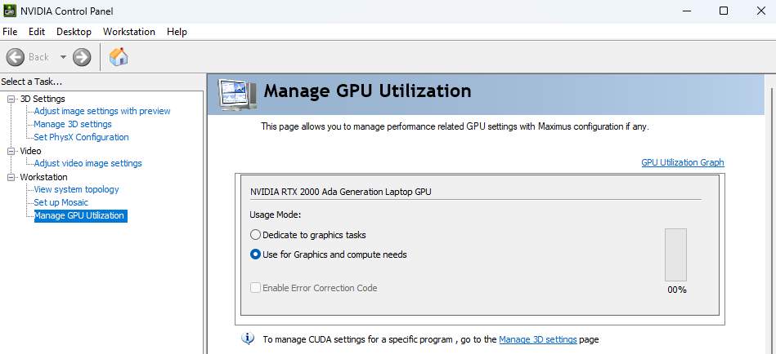Image resolution: width=776 pixels, height=354 pixels.
Task: Click the 3D Settings category label
Action: tap(43, 99)
